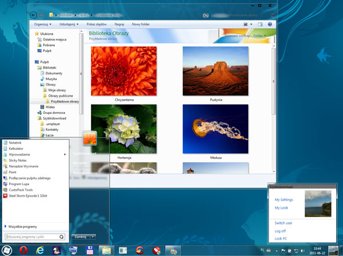
Task: Select the Kontakty folder
Action: (49, 130)
